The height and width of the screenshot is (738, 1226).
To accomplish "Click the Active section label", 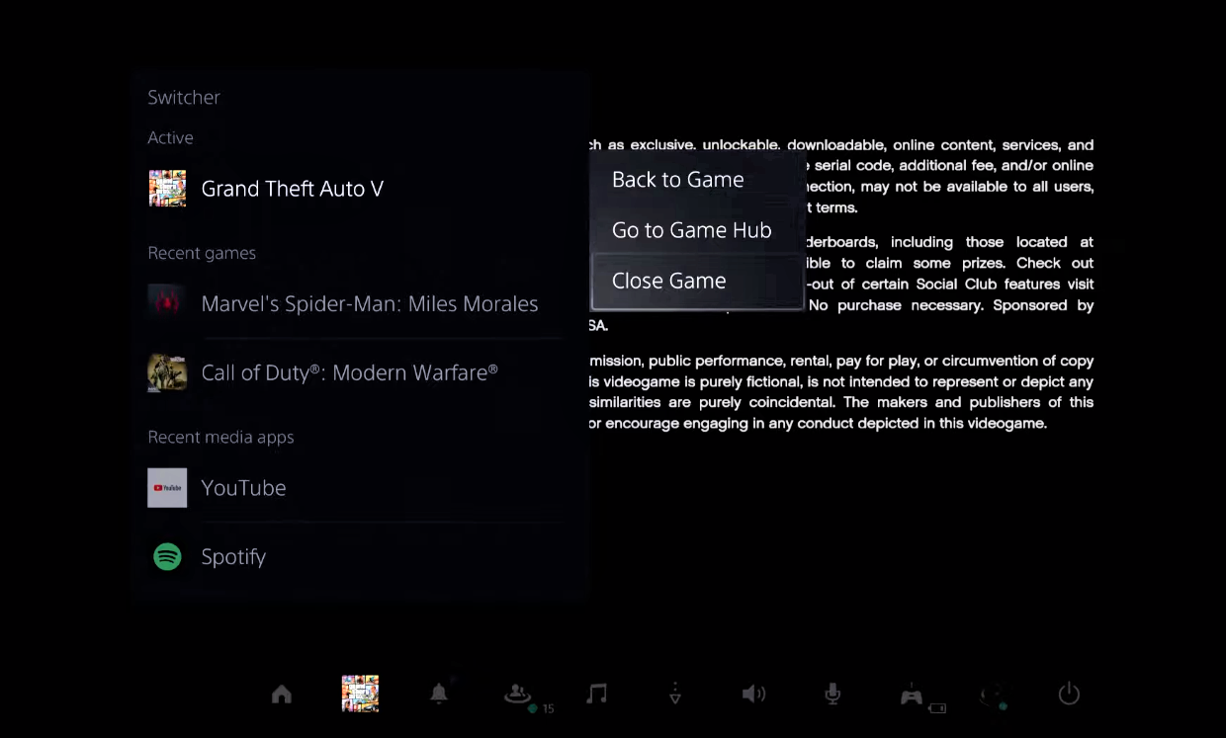I will (170, 137).
